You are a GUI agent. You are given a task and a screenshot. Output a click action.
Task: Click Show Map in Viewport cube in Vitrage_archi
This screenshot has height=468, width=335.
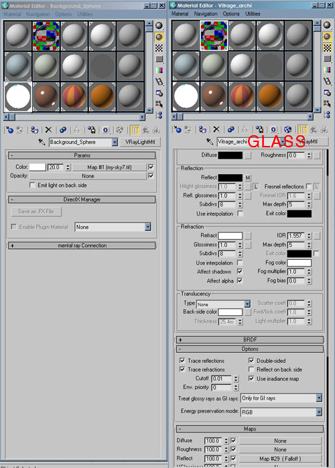pyautogui.click(x=288, y=129)
